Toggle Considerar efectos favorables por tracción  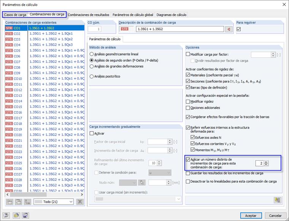(188, 117)
